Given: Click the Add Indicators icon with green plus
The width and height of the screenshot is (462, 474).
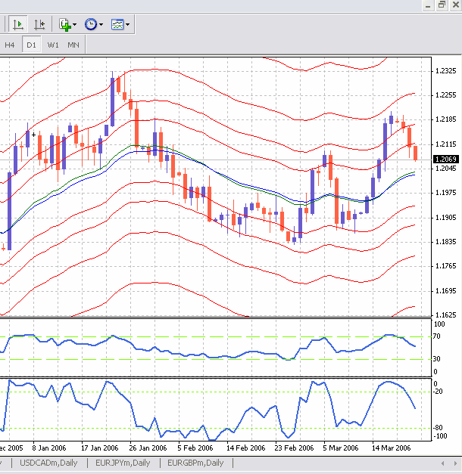Looking at the screenshot, I should pyautogui.click(x=65, y=25).
